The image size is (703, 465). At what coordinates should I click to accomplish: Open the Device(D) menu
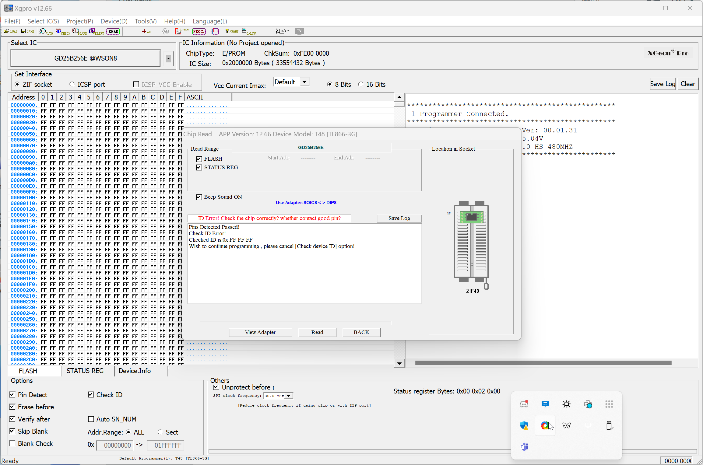pos(114,21)
